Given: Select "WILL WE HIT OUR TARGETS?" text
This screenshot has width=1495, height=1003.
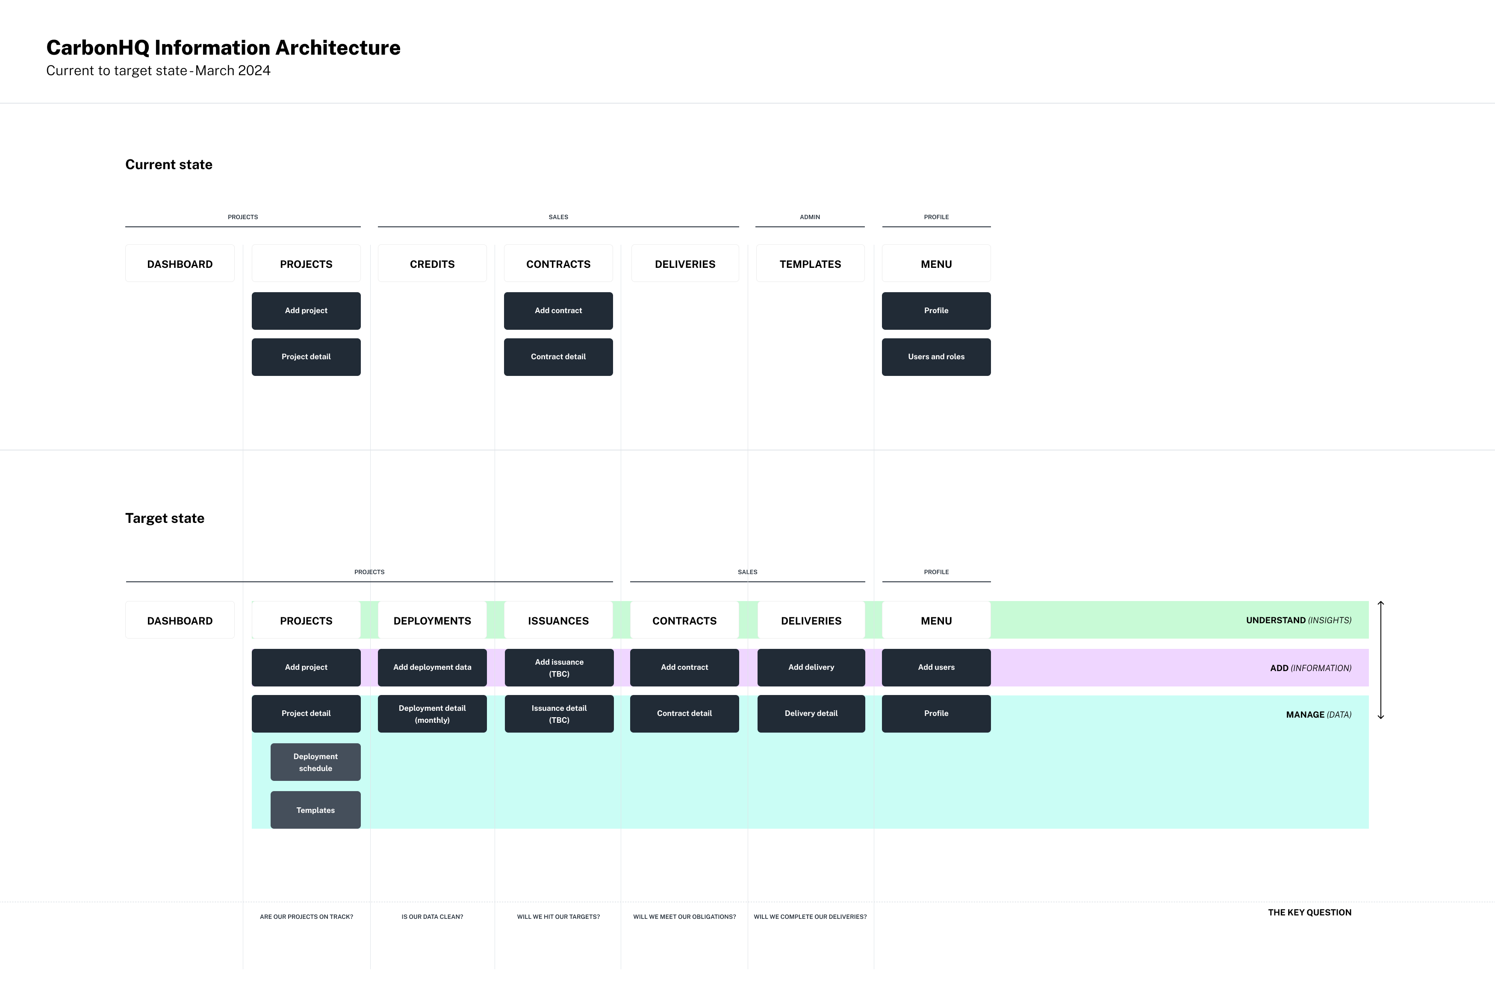Looking at the screenshot, I should tap(558, 917).
